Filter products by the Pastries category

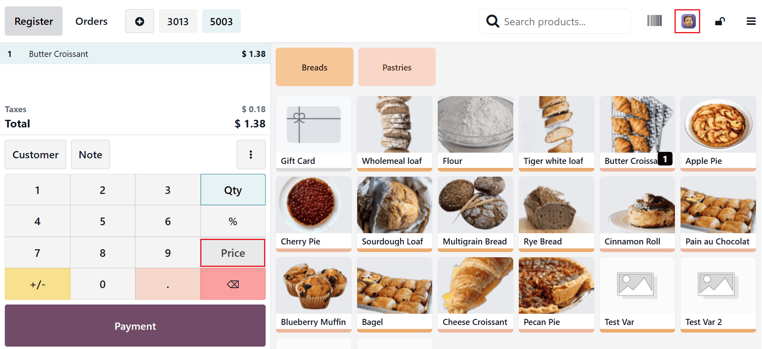[x=396, y=67]
